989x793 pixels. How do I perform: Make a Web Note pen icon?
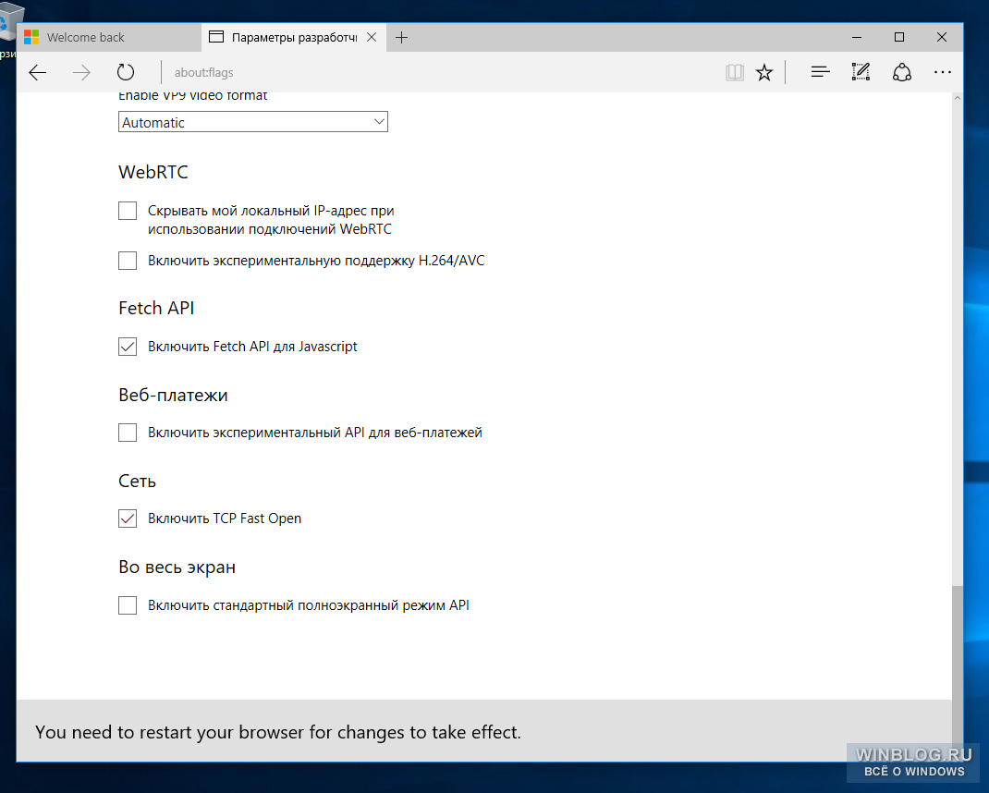pyautogui.click(x=861, y=72)
